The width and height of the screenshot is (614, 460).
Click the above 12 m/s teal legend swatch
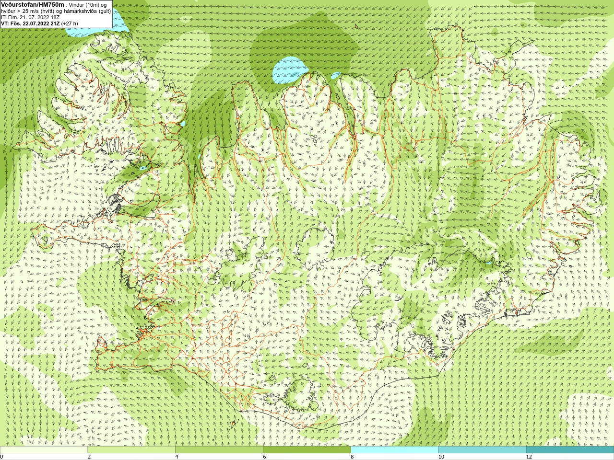[x=570, y=450]
